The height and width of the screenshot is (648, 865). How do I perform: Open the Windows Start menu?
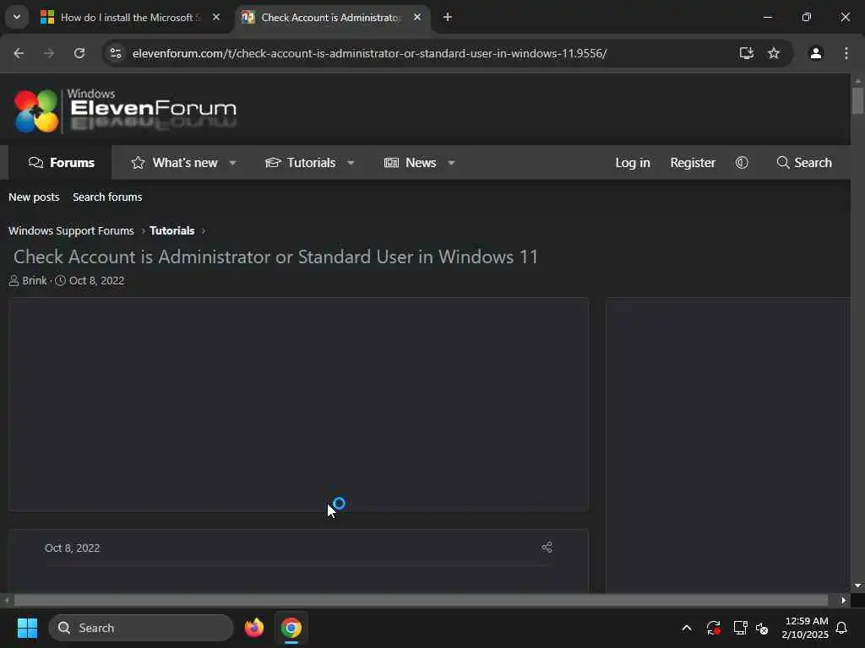click(27, 628)
